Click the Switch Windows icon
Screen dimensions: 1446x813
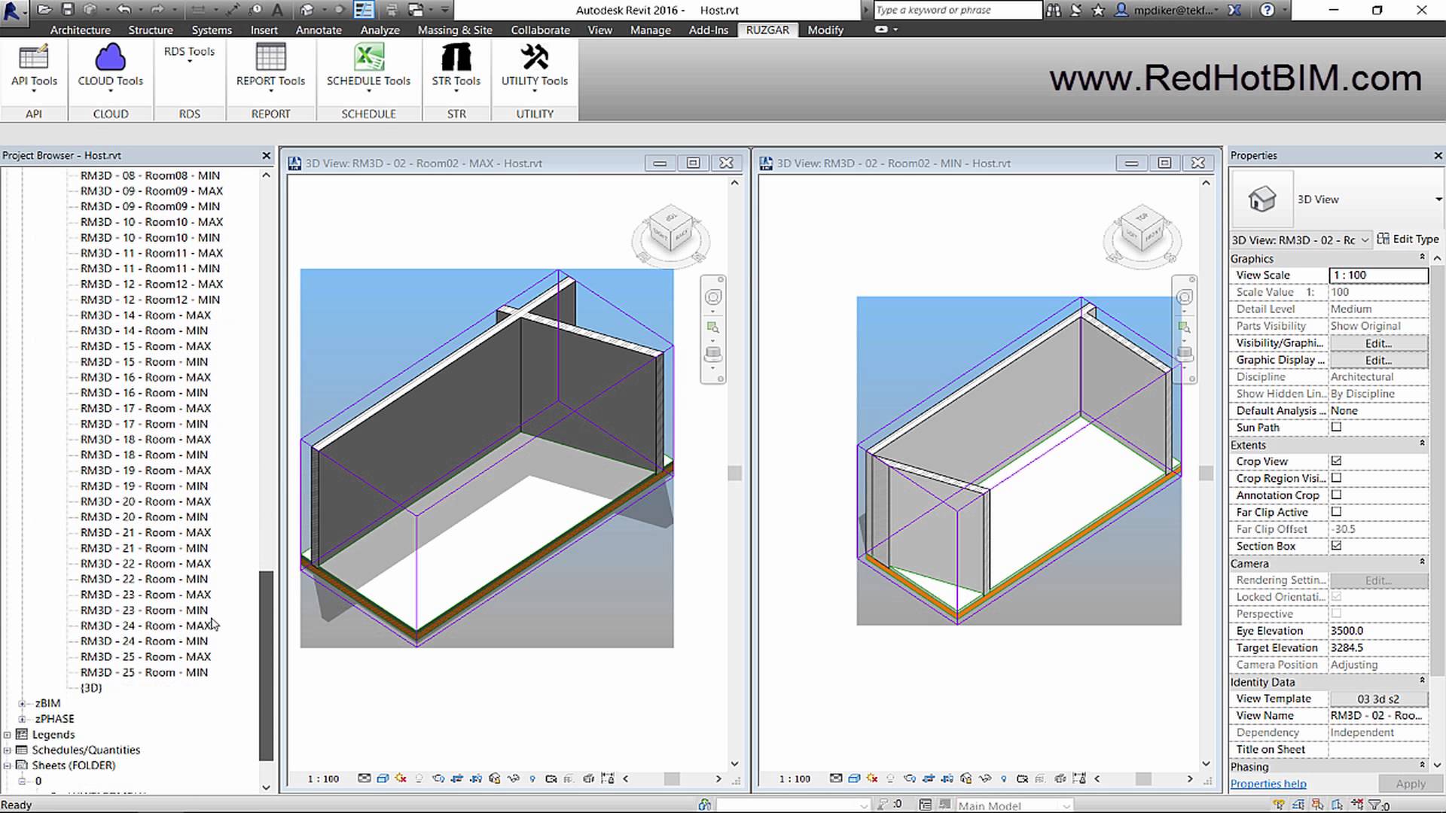click(x=416, y=10)
